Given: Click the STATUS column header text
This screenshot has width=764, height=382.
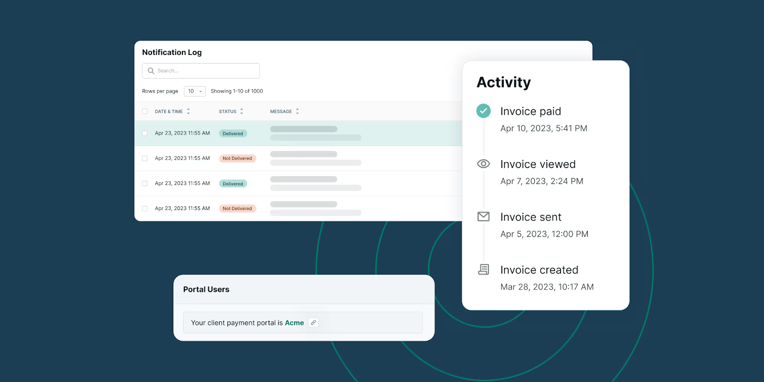Looking at the screenshot, I should pyautogui.click(x=228, y=111).
